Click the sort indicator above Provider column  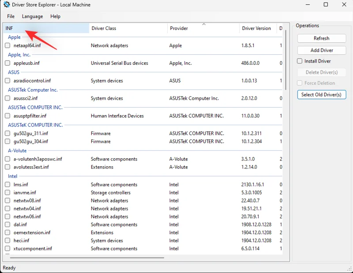pos(204,25)
